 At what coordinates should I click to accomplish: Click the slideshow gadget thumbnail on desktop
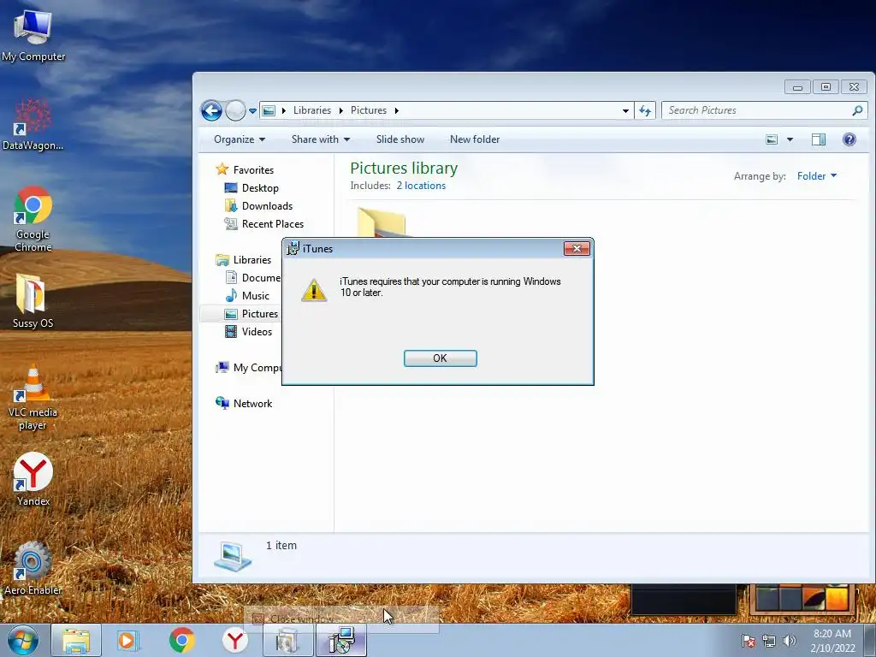[802, 598]
